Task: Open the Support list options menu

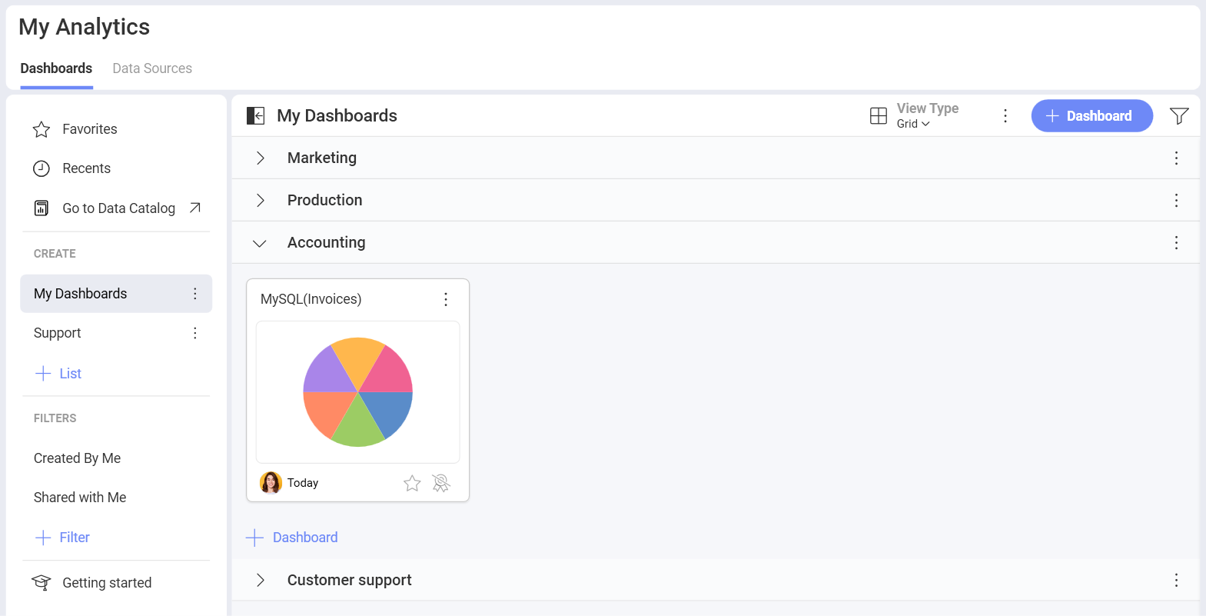Action: 195,333
